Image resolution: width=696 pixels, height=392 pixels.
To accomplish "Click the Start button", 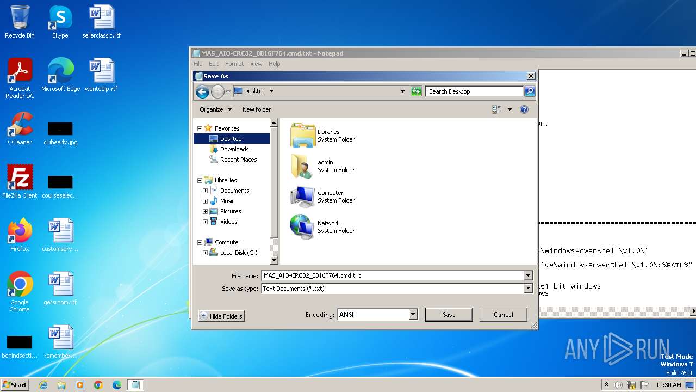I will [15, 384].
